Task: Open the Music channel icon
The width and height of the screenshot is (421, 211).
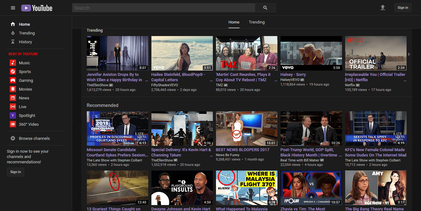Action: click(13, 63)
